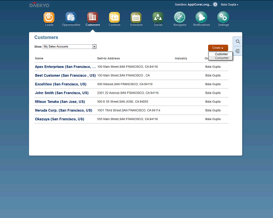Click the panel icon below search
The height and width of the screenshot is (218, 273).
click(x=238, y=51)
